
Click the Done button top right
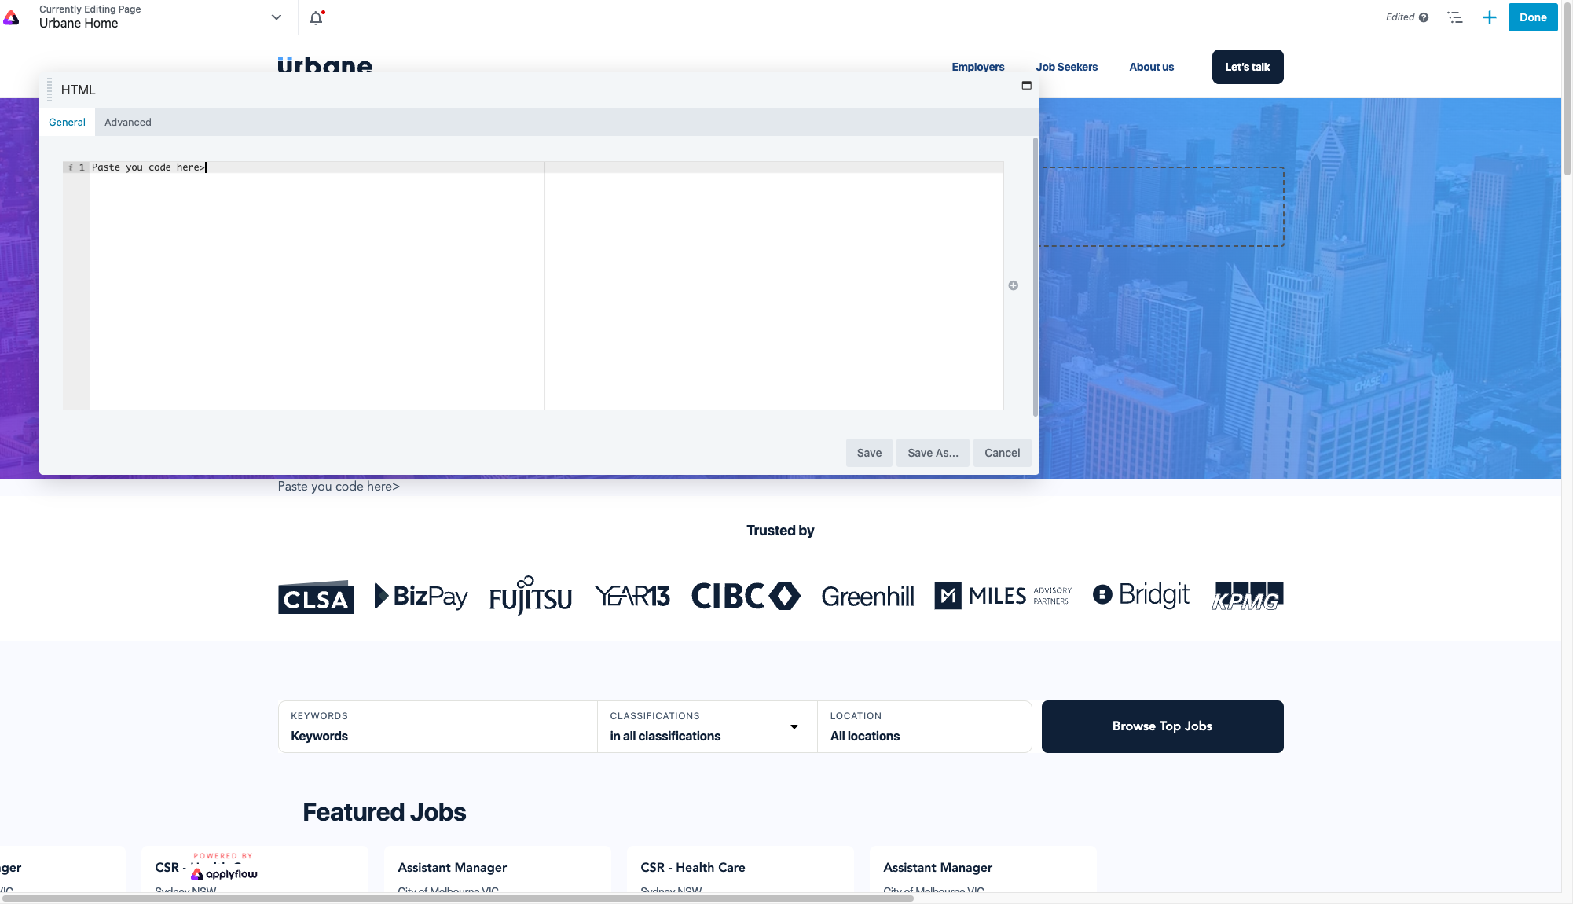(1533, 17)
